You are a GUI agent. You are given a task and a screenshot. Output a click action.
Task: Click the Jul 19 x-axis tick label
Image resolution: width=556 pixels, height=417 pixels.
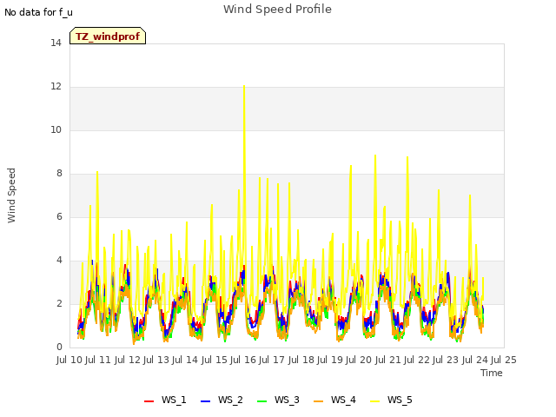click(330, 360)
